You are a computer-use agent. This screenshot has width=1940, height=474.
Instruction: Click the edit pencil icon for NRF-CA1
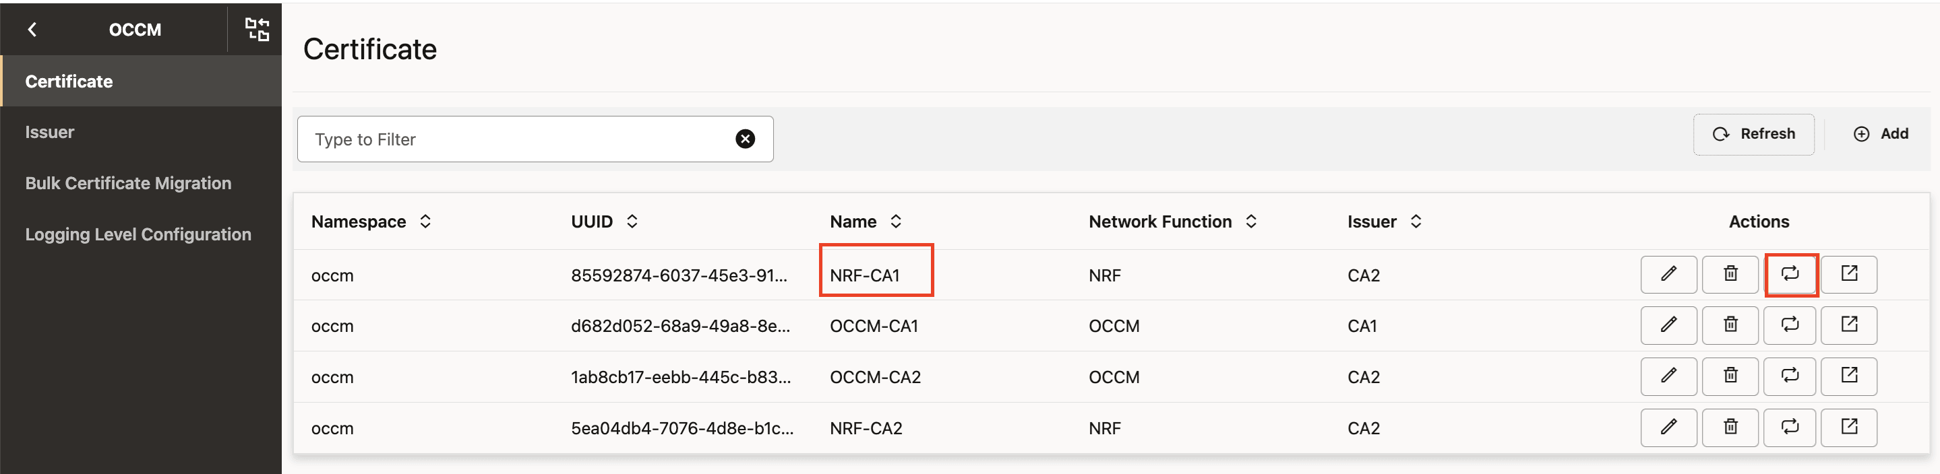click(x=1668, y=274)
